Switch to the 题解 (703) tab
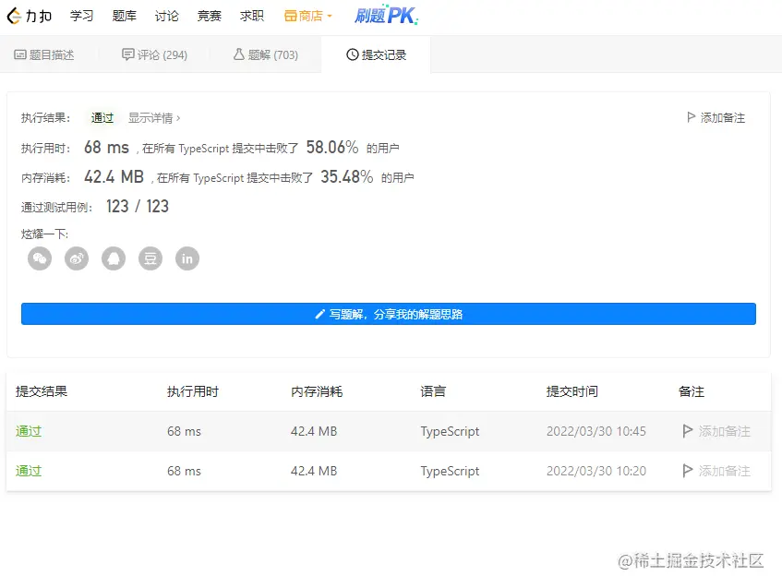This screenshot has width=782, height=588. [x=265, y=54]
